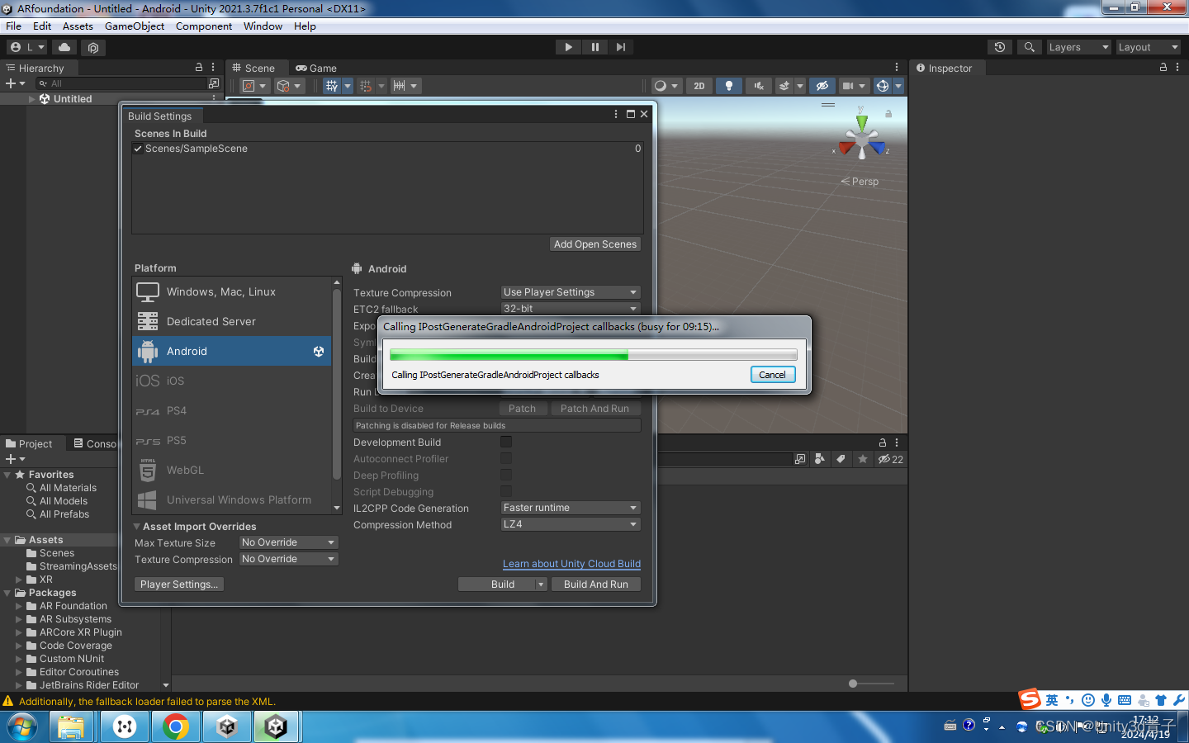
Task: Select the iOS platform
Action: [x=231, y=381]
